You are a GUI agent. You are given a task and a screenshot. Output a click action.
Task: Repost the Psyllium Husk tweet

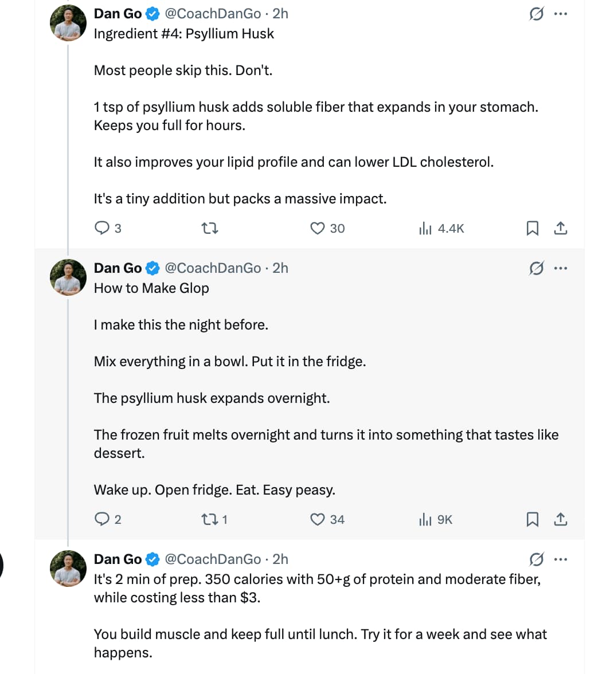tap(210, 229)
